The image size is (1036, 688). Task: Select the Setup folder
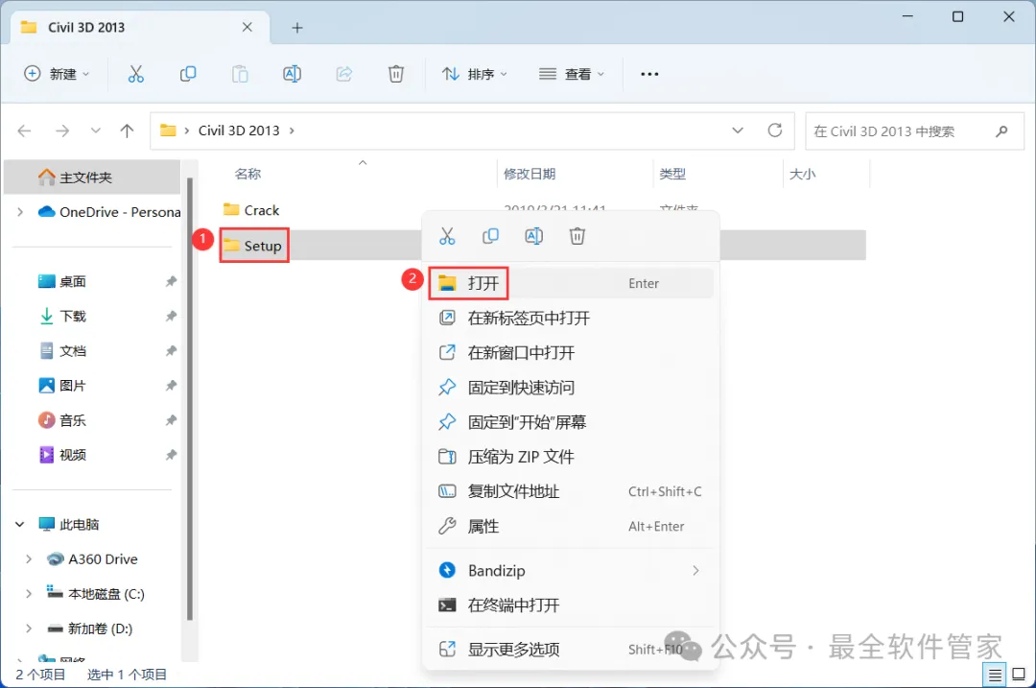click(252, 246)
